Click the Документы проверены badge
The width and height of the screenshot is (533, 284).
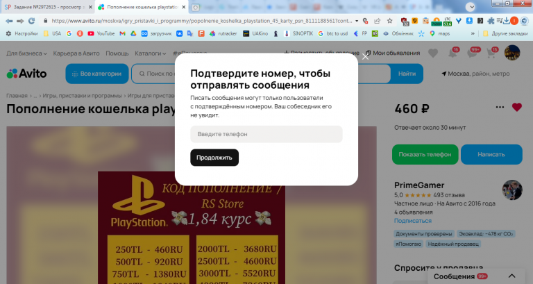424,234
